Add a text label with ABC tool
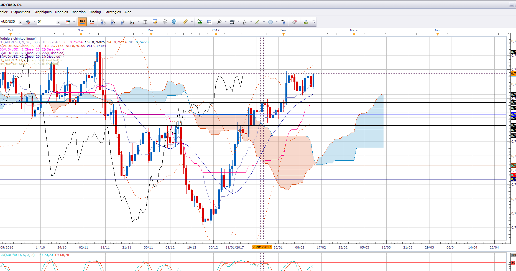The width and height of the screenshot is (516, 271). pos(283,21)
